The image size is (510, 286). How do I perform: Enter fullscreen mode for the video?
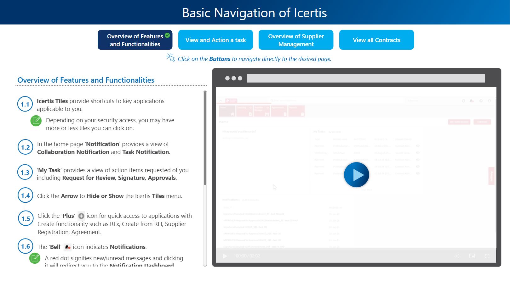[487, 256]
